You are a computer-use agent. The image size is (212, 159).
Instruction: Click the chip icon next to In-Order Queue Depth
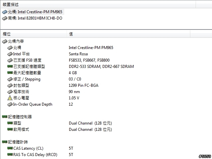(x=10, y=104)
